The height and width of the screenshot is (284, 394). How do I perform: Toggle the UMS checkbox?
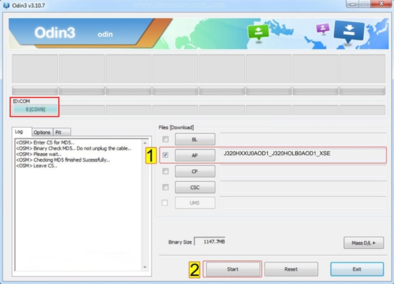(165, 203)
